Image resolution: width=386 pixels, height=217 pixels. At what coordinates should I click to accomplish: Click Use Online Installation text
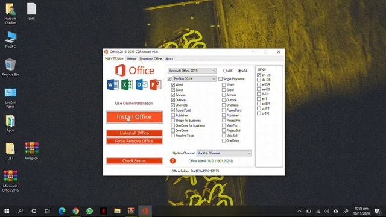134,103
